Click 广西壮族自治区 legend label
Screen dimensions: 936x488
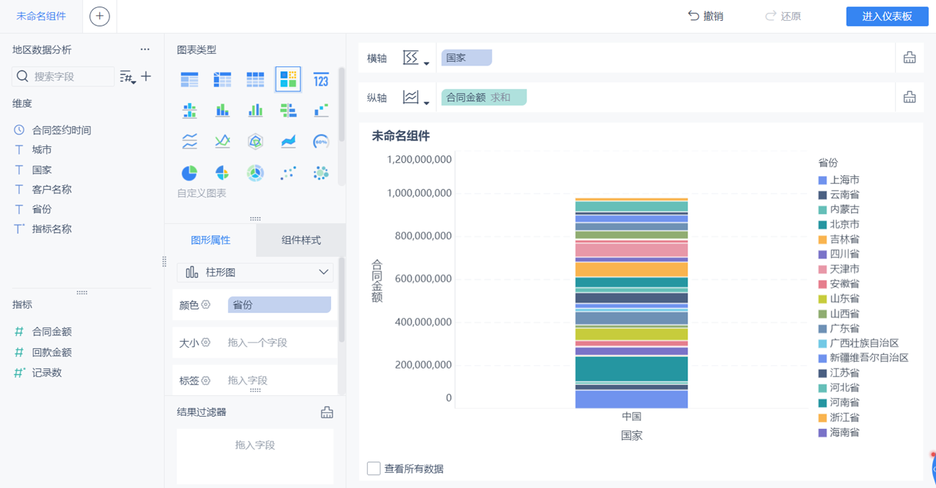864,343
